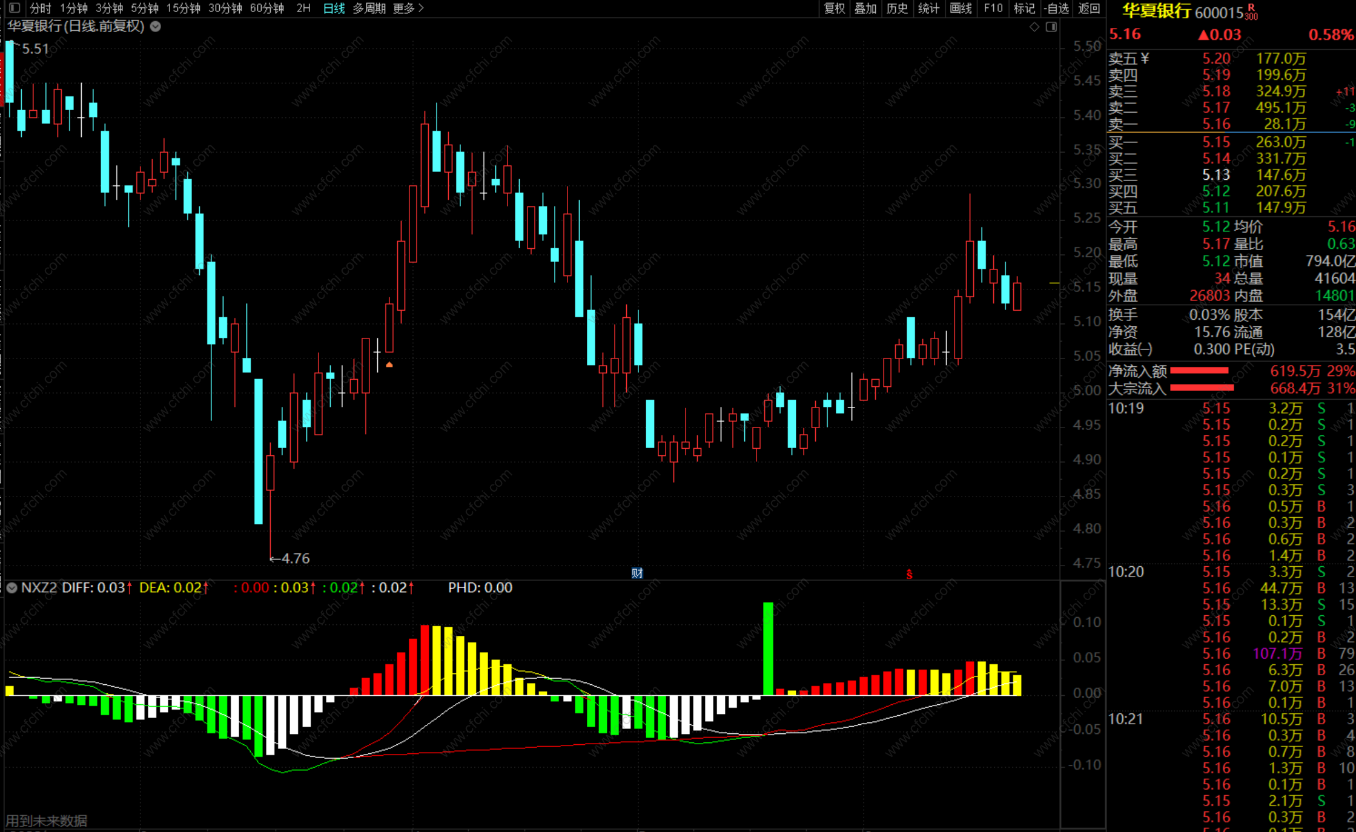
Task: Select the 60分钟 period tab
Action: tap(266, 8)
